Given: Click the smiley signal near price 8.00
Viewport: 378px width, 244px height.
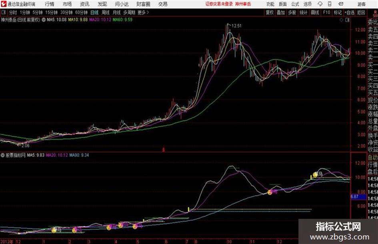Looking at the screenshot, I should (270, 192).
